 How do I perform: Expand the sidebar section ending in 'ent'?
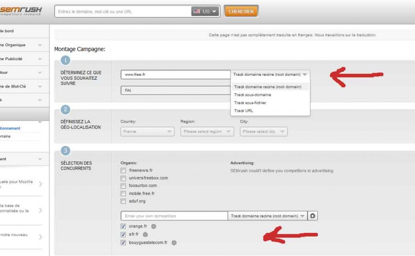pyautogui.click(x=40, y=159)
